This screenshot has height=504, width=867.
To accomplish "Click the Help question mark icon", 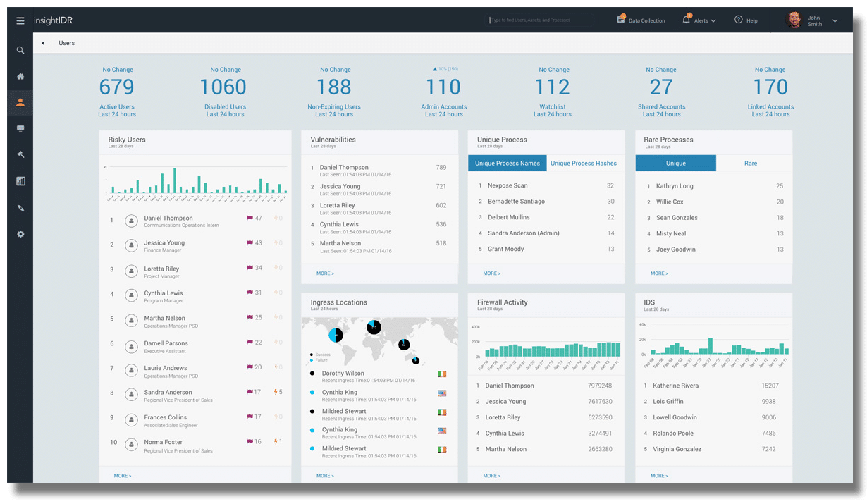I will tap(738, 20).
